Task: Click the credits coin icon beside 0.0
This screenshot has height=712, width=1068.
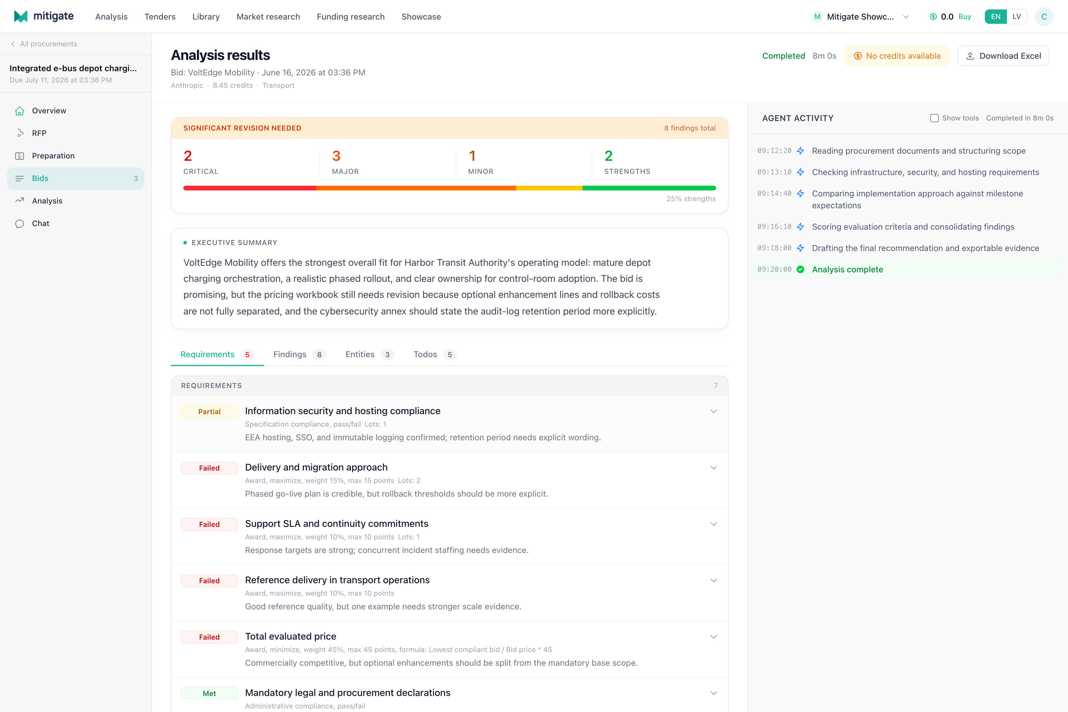Action: click(x=933, y=17)
